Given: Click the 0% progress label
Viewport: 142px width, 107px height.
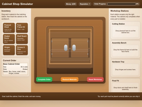Looking at the screenshot, I should click(x=137, y=4).
